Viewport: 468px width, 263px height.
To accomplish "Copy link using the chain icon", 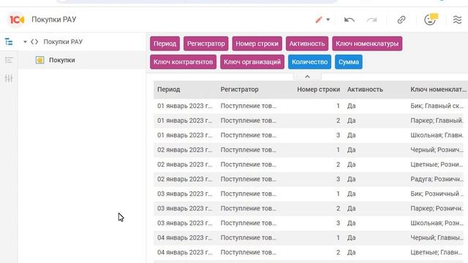I will click(x=401, y=20).
